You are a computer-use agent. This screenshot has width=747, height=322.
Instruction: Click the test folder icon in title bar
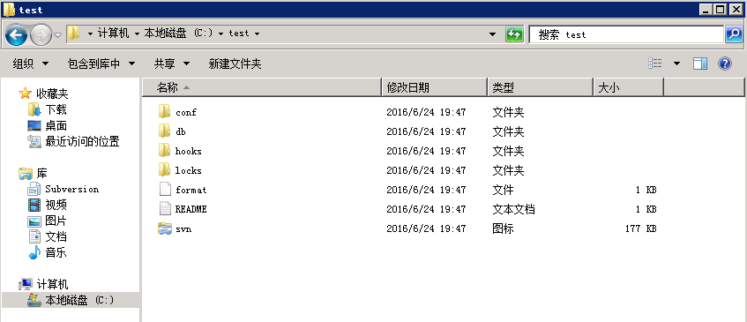pyautogui.click(x=9, y=9)
